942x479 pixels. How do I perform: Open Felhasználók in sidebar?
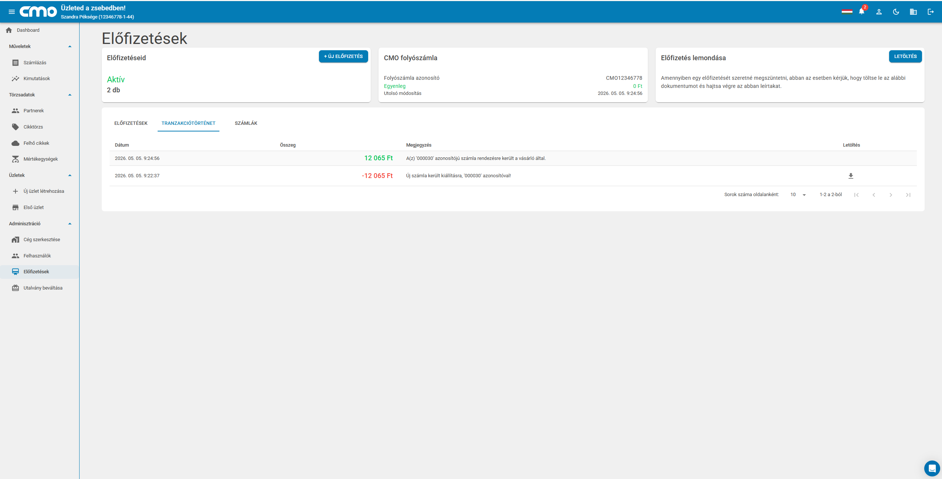(x=40, y=256)
